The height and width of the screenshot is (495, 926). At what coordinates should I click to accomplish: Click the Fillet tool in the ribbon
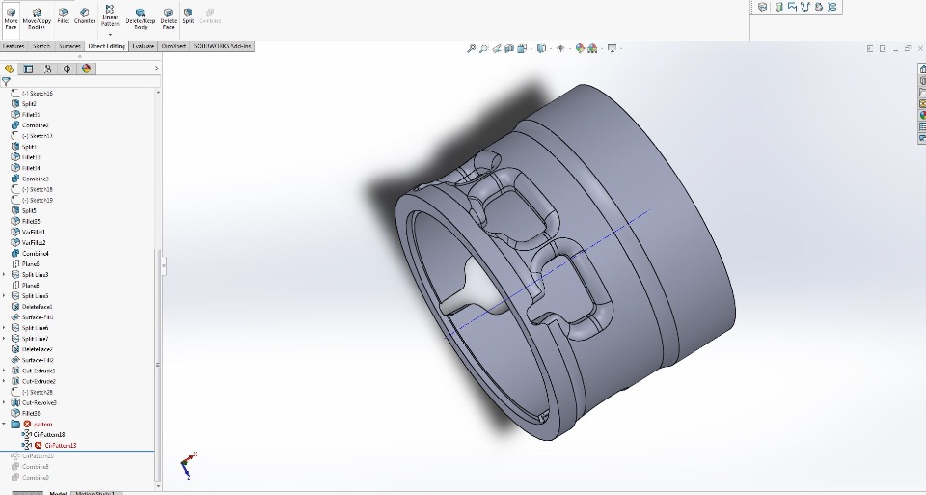64,16
